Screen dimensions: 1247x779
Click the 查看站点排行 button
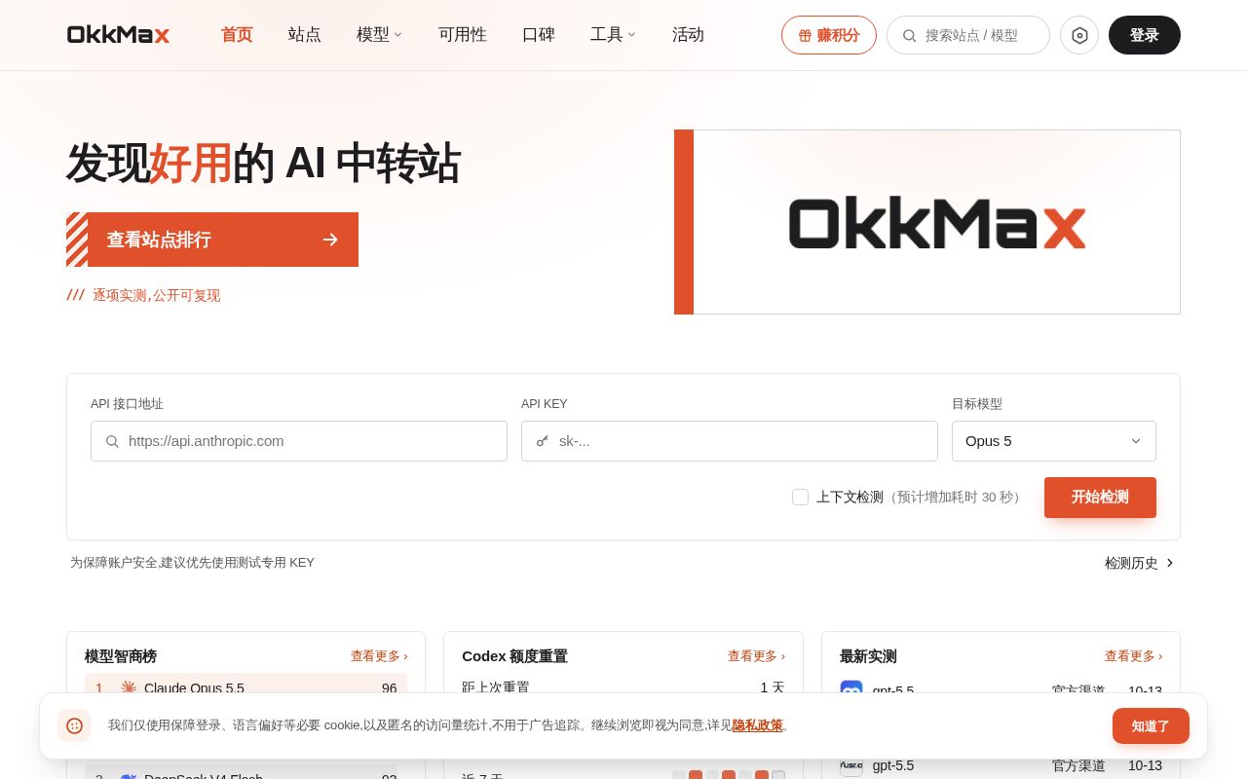[212, 240]
